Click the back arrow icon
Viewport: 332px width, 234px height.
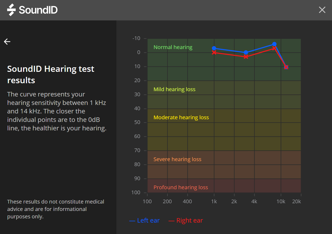coord(7,42)
